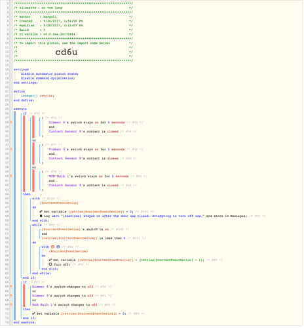
Task: Click '{$currentEventDevice}'s switch is on' condition
Action: coord(75,230)
